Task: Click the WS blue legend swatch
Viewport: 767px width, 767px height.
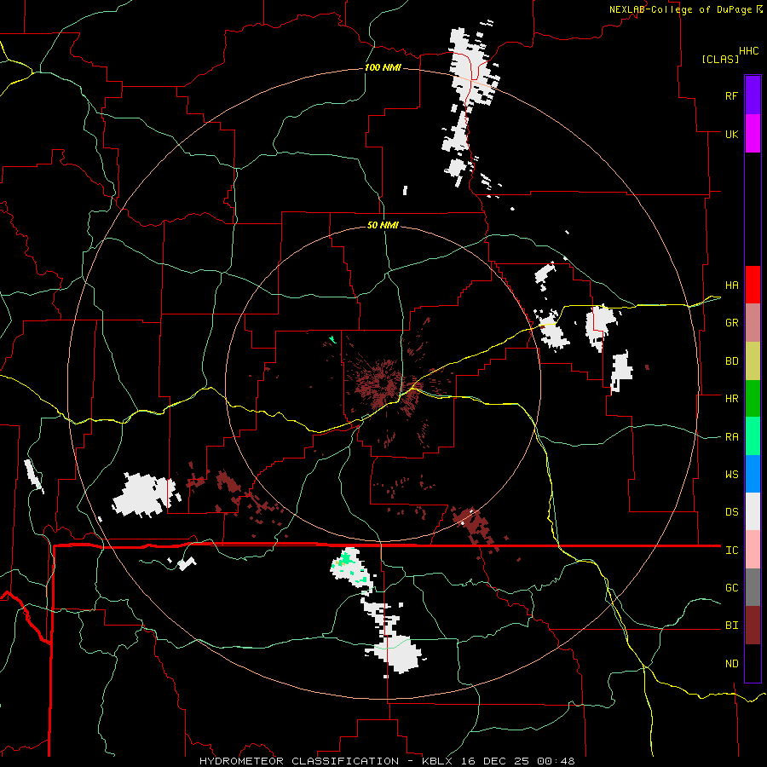Action: tap(753, 474)
